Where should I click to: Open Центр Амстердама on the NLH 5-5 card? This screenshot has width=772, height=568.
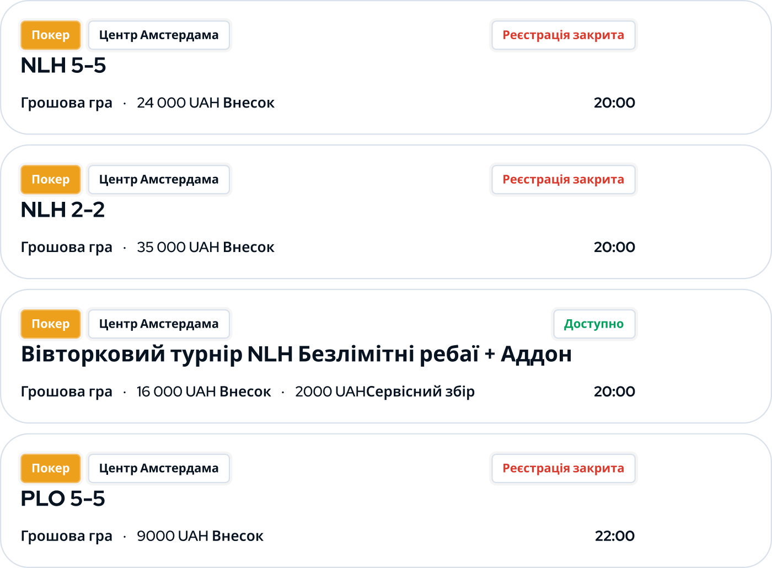point(159,35)
